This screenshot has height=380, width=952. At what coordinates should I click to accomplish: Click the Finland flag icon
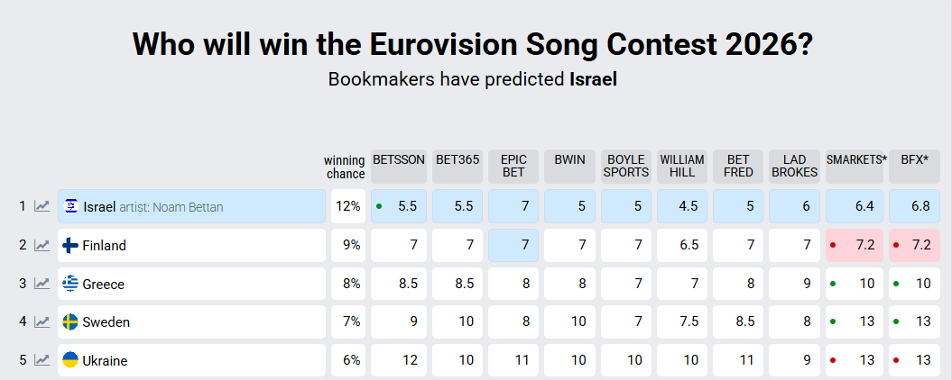pos(69,245)
